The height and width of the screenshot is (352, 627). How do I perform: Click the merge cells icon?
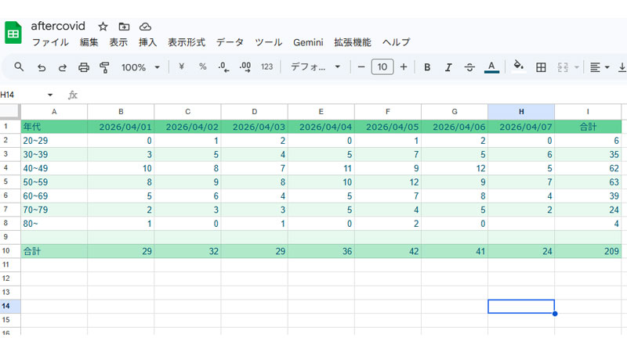tap(563, 67)
